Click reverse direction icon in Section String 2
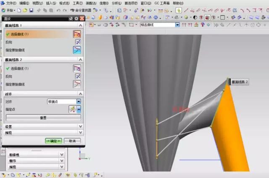 click(77, 76)
